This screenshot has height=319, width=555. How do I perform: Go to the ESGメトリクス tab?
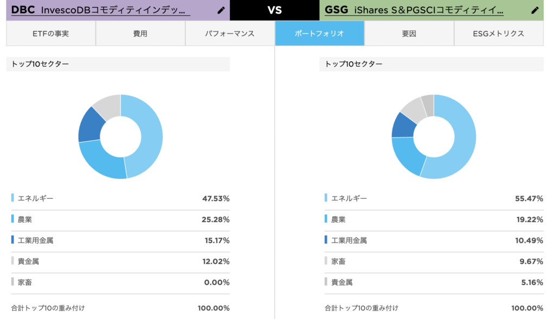pos(499,34)
